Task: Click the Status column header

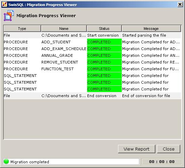Action: 104,29
